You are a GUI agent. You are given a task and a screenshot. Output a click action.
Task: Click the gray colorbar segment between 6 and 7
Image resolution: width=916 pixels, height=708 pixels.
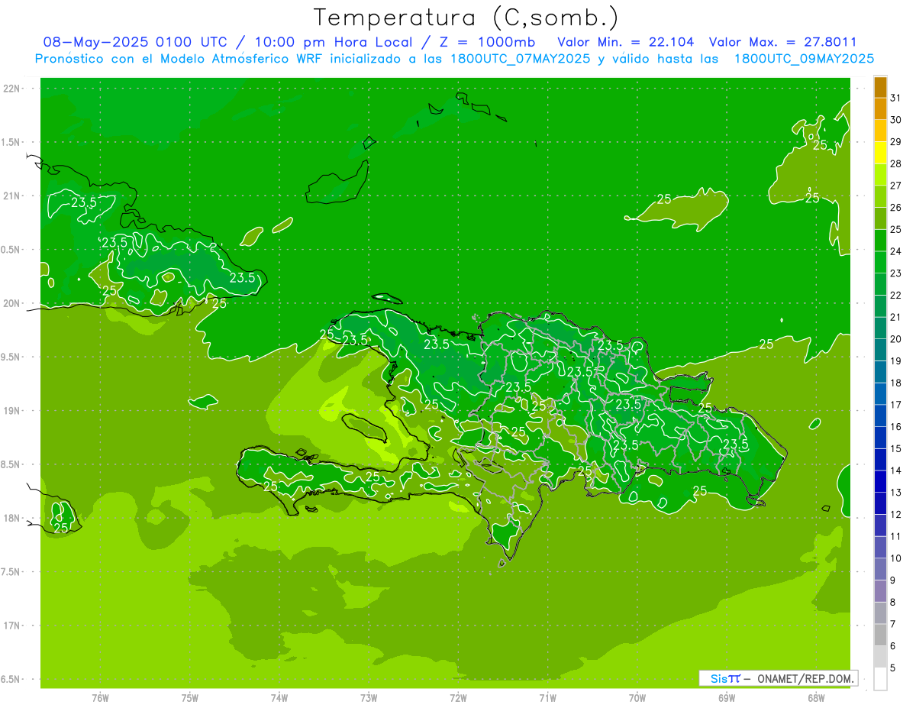click(x=880, y=635)
